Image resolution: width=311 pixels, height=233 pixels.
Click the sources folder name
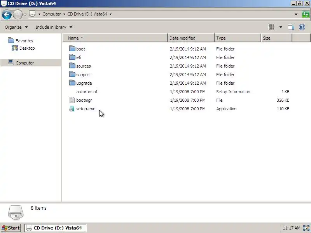coord(84,66)
